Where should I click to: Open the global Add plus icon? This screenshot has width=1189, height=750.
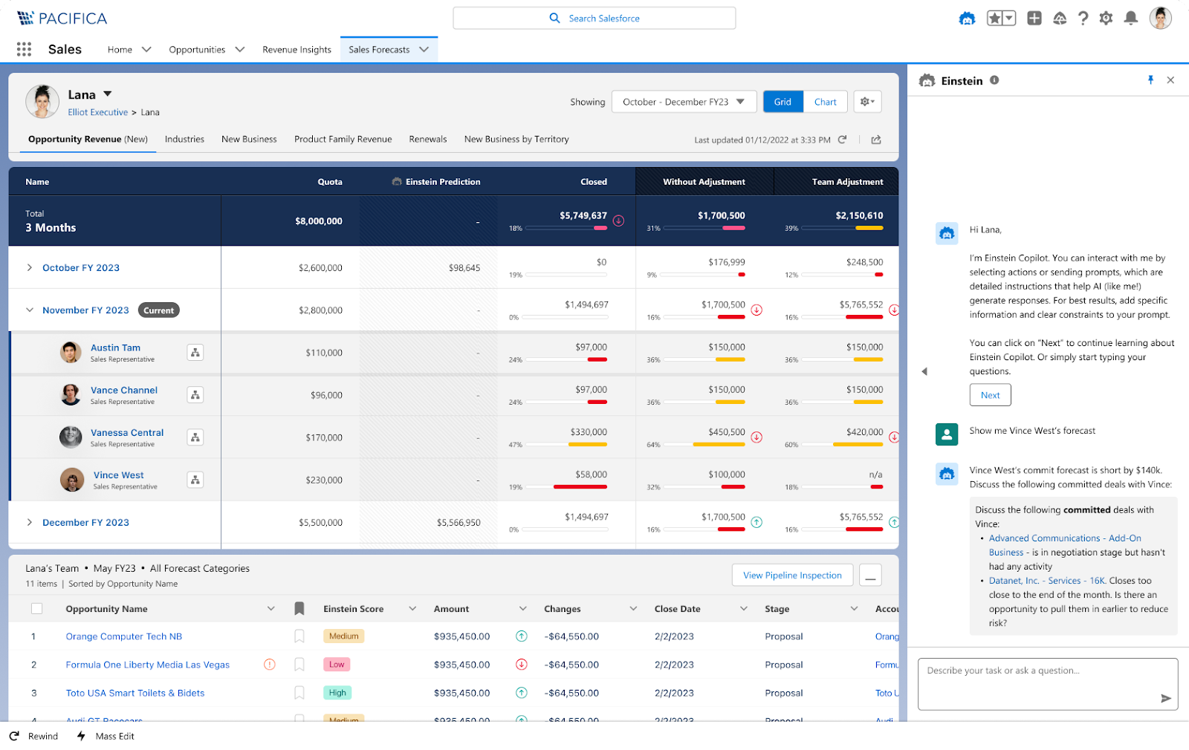click(x=1034, y=19)
